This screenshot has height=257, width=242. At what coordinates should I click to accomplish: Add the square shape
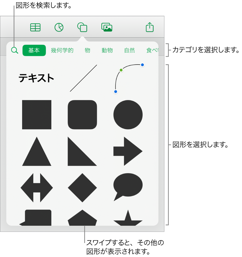click(37, 115)
